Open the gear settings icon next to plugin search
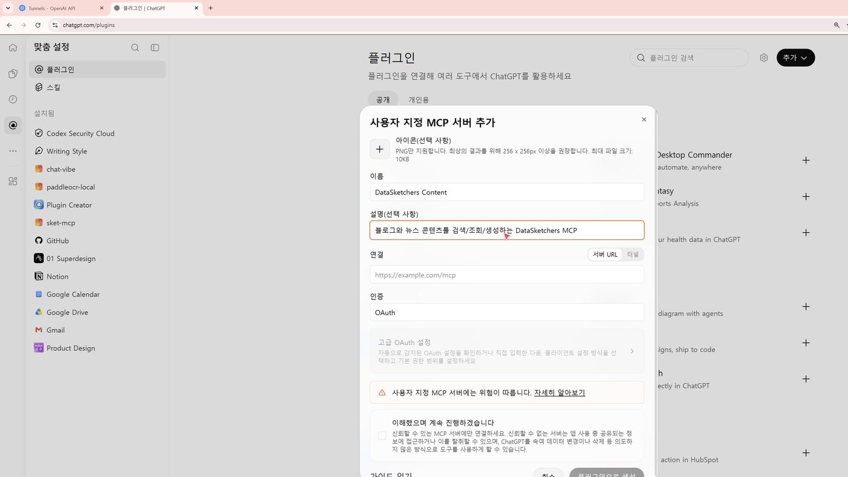This screenshot has width=848, height=477. coord(764,58)
